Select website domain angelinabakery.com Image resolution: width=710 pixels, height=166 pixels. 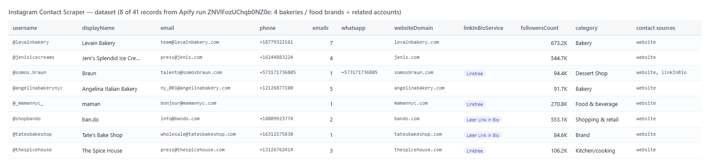click(x=419, y=88)
